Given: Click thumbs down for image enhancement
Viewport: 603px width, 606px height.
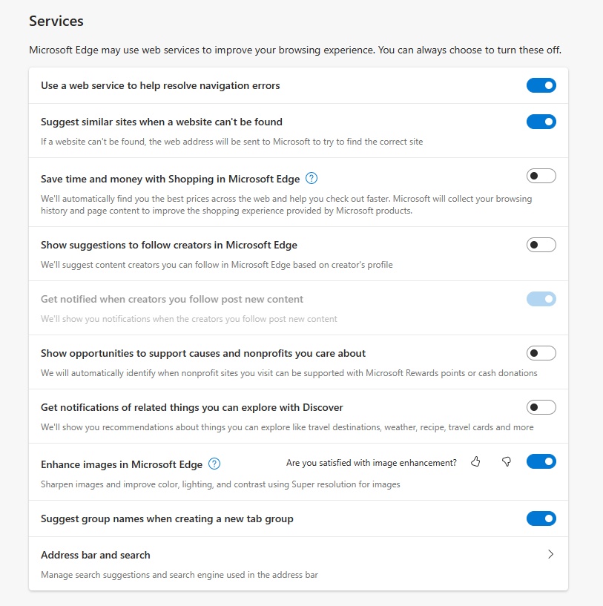Looking at the screenshot, I should click(x=507, y=461).
